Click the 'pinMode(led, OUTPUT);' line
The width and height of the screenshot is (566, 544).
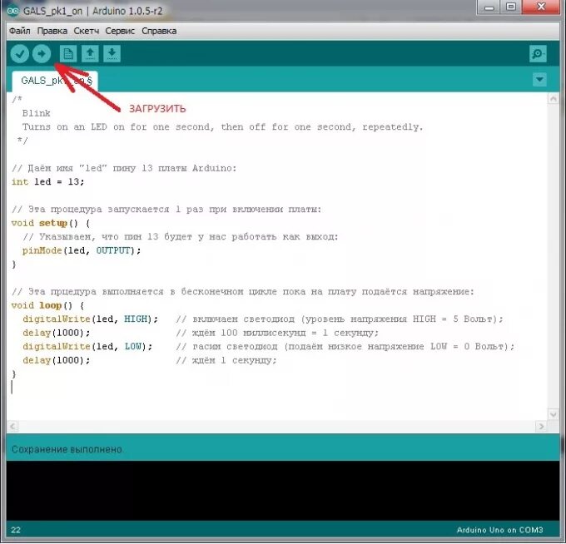tap(82, 250)
